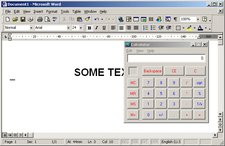Open the Tools menu
This screenshot has width=225, height=146.
click(65, 11)
